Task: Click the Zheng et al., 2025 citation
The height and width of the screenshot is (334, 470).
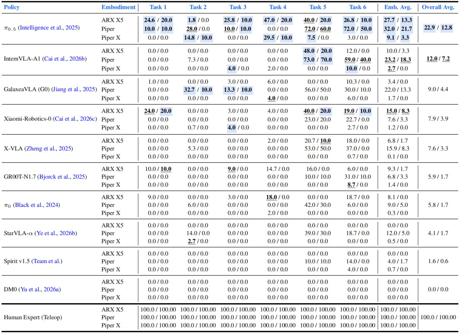Action: (x=48, y=149)
